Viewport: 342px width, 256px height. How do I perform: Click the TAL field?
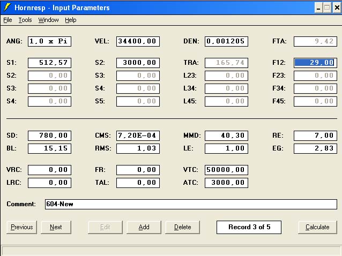tap(138, 183)
